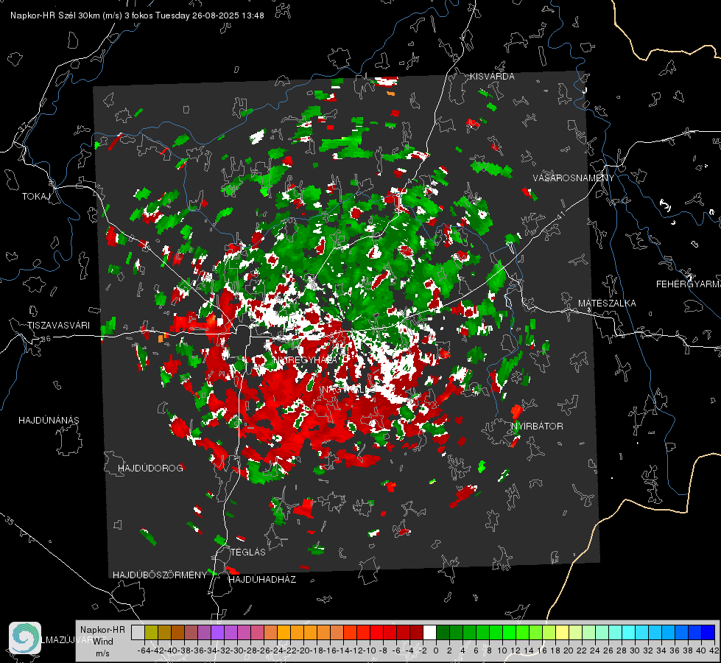This screenshot has height=663, width=721.
Task: Select the deep blue 40-42 legend swatch
Action: pos(708,632)
